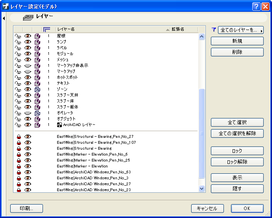Click solid icon of マークアップ layer
The width and height of the screenshot is (272, 218).
click(x=37, y=71)
